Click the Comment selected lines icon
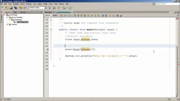 pyautogui.click(x=118, y=15)
